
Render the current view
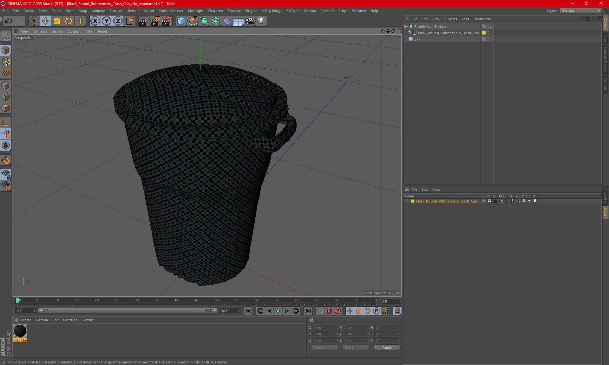tap(143, 21)
